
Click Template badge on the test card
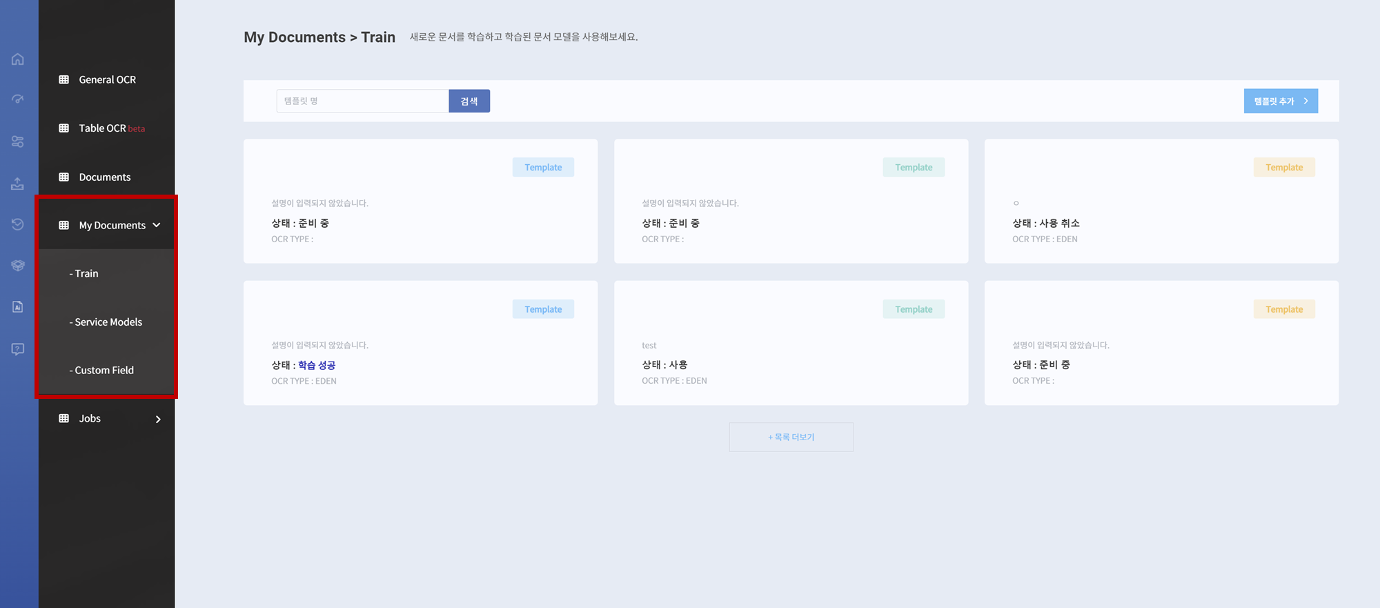[914, 309]
